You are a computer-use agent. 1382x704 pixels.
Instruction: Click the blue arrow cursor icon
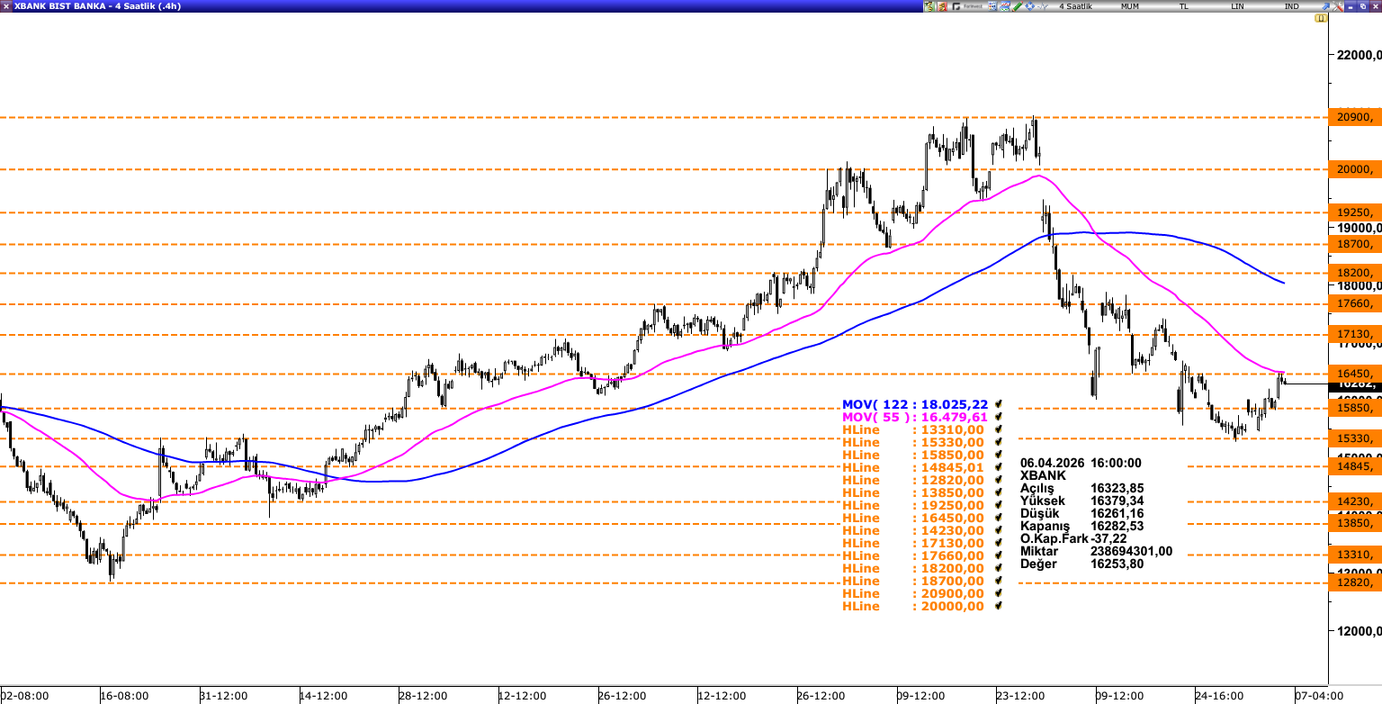tap(1326, 5)
